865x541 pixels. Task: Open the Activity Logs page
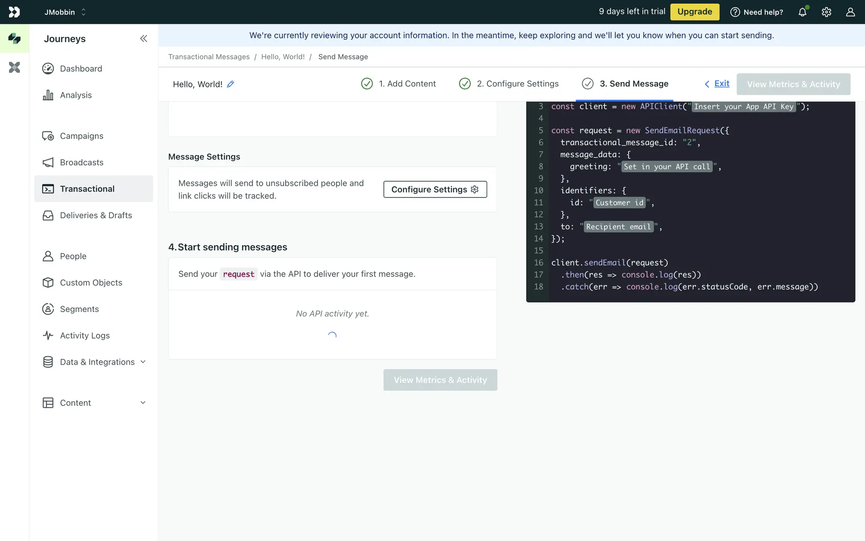(85, 335)
